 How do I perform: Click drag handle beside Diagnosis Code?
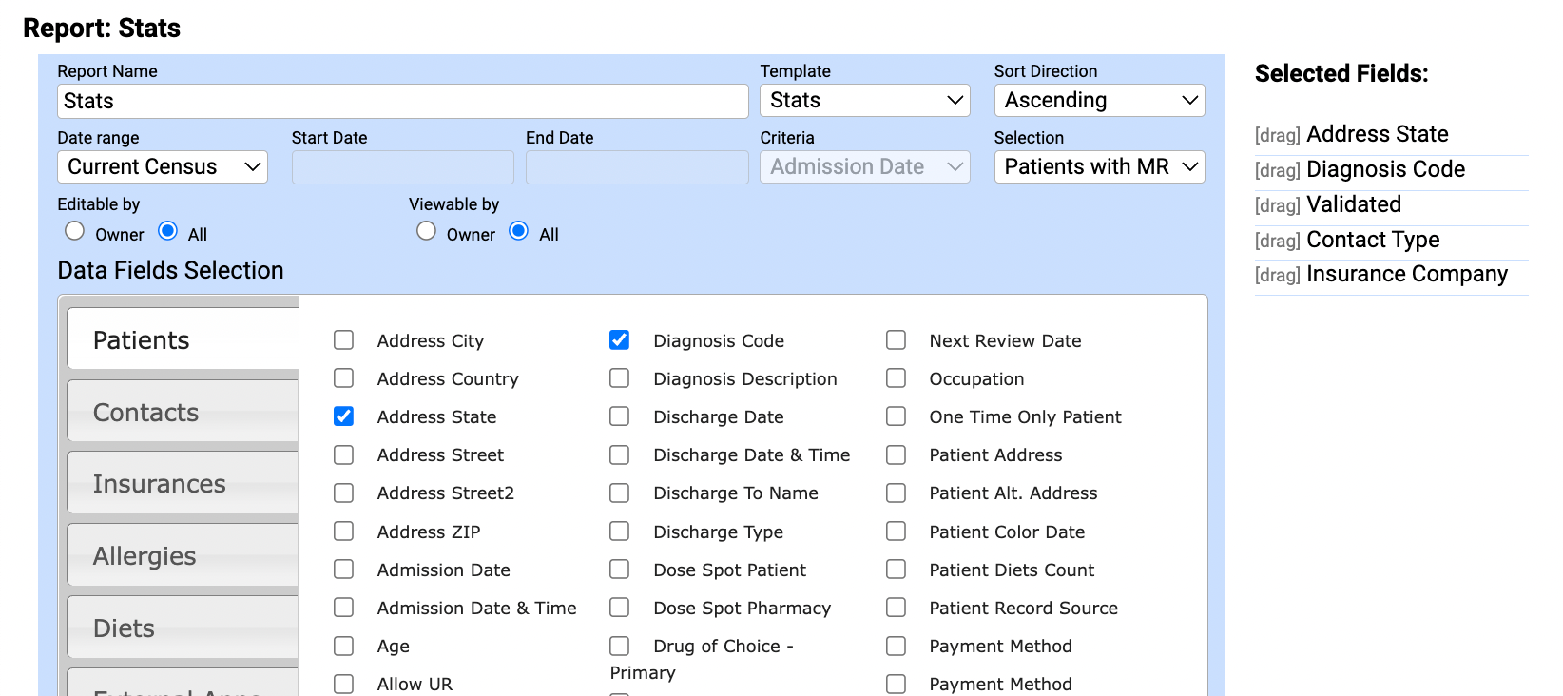1277,170
